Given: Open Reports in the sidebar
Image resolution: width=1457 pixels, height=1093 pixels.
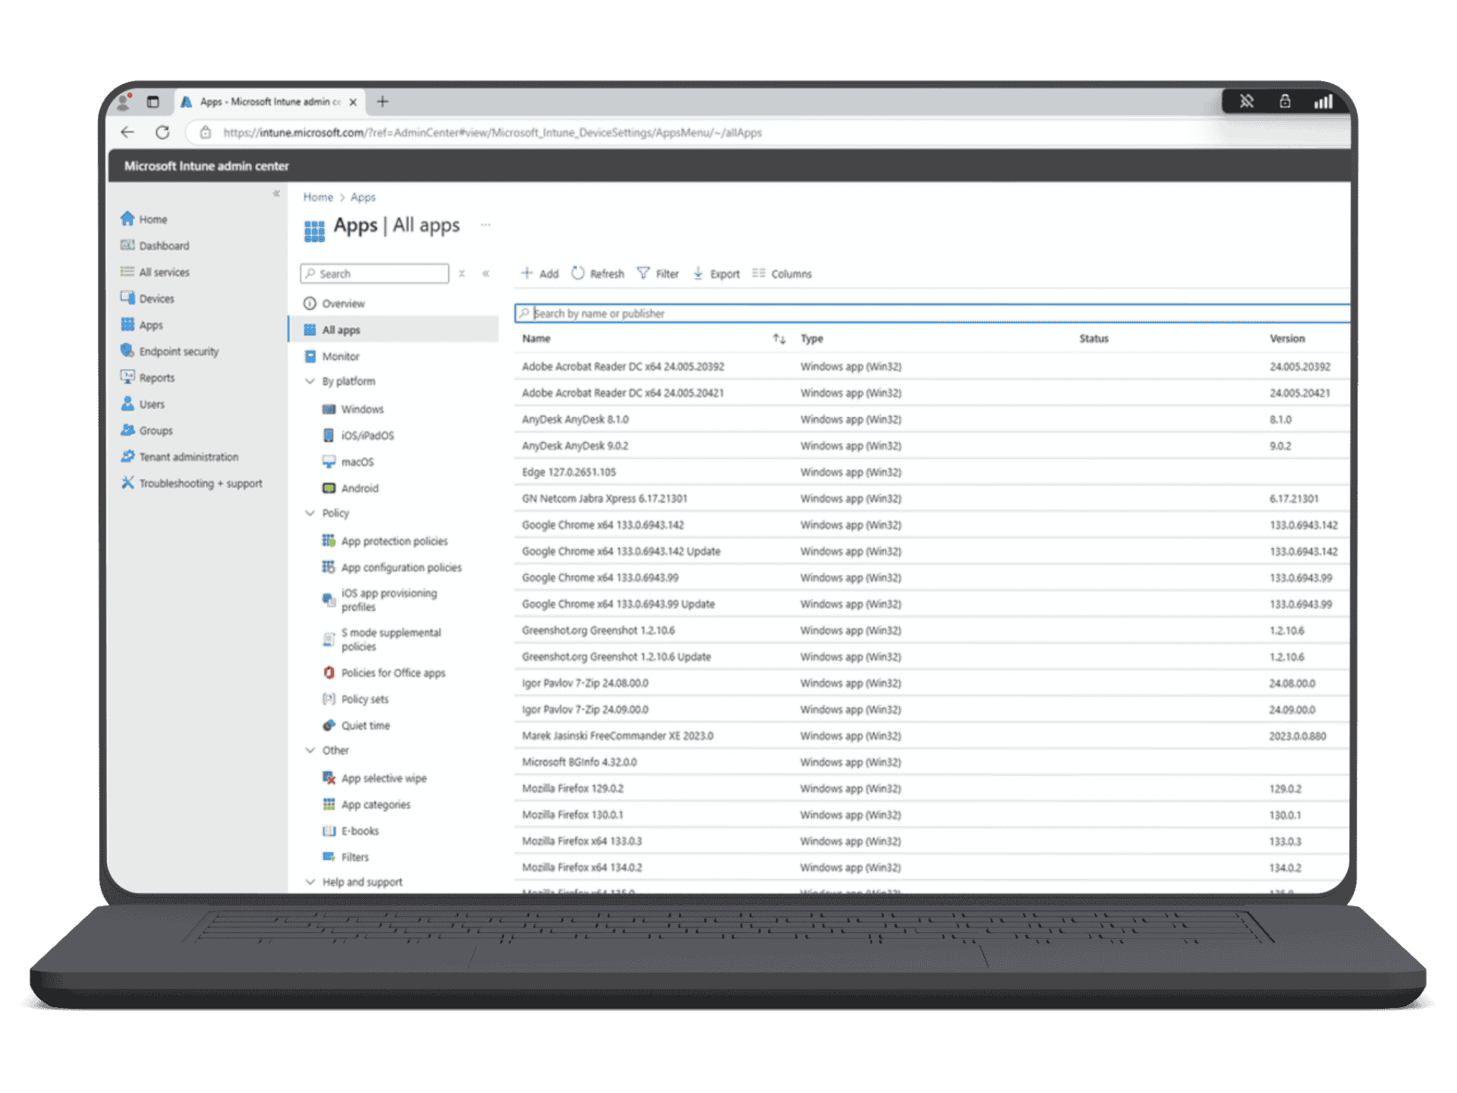Looking at the screenshot, I should pyautogui.click(x=147, y=378).
